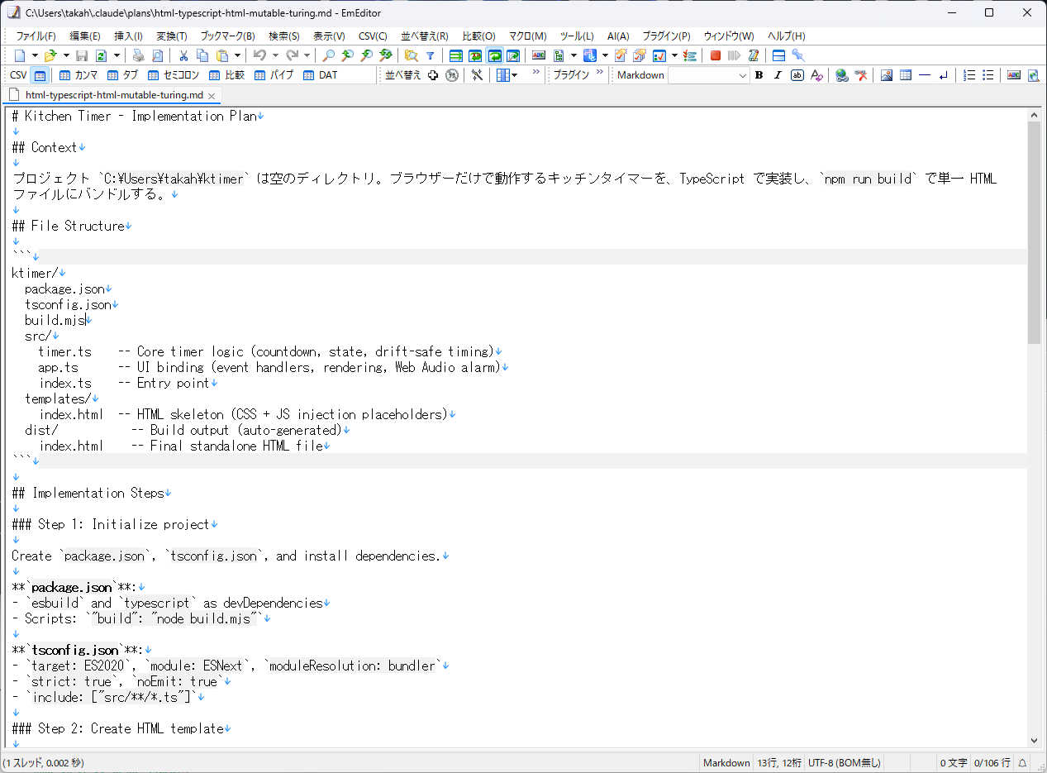Open 編集(E) menu
1047x773 pixels.
(x=85, y=36)
